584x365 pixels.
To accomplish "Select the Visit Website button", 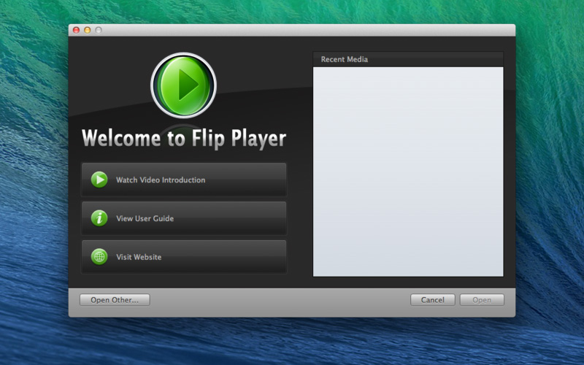I will click(x=184, y=257).
